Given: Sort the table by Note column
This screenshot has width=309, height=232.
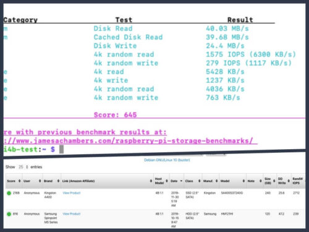Looking at the screenshot, I should [x=255, y=181].
